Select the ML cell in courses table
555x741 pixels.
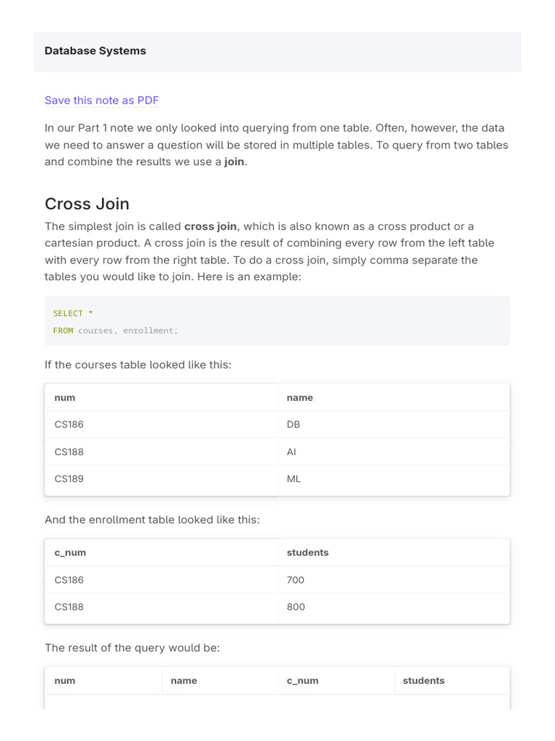pyautogui.click(x=293, y=479)
